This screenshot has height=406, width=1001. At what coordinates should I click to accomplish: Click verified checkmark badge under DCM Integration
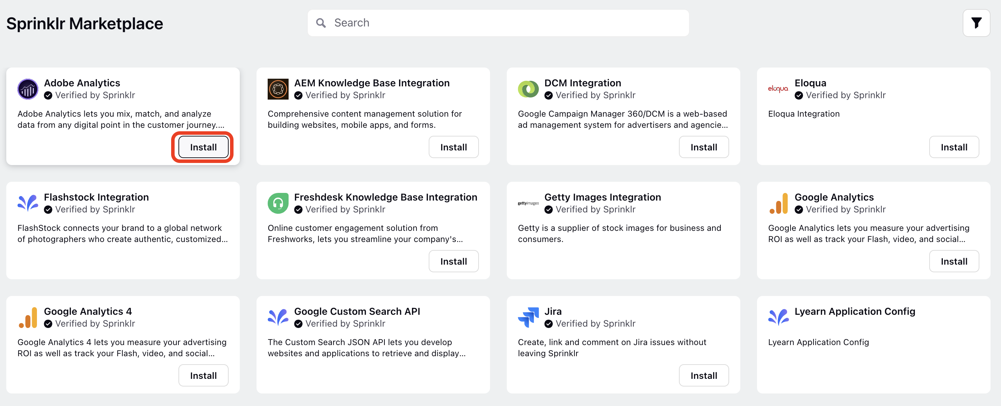[549, 95]
